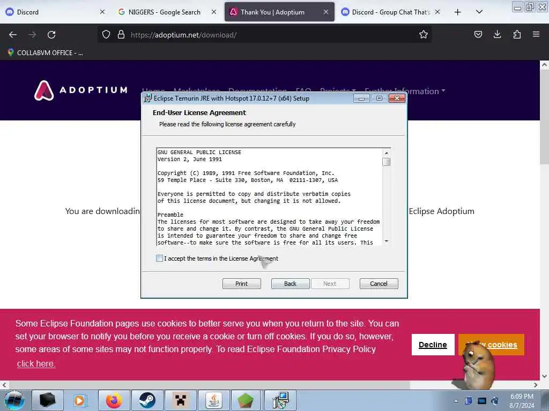Image resolution: width=549 pixels, height=411 pixels.
Task: Bookmark this page with the star icon
Action: click(424, 35)
